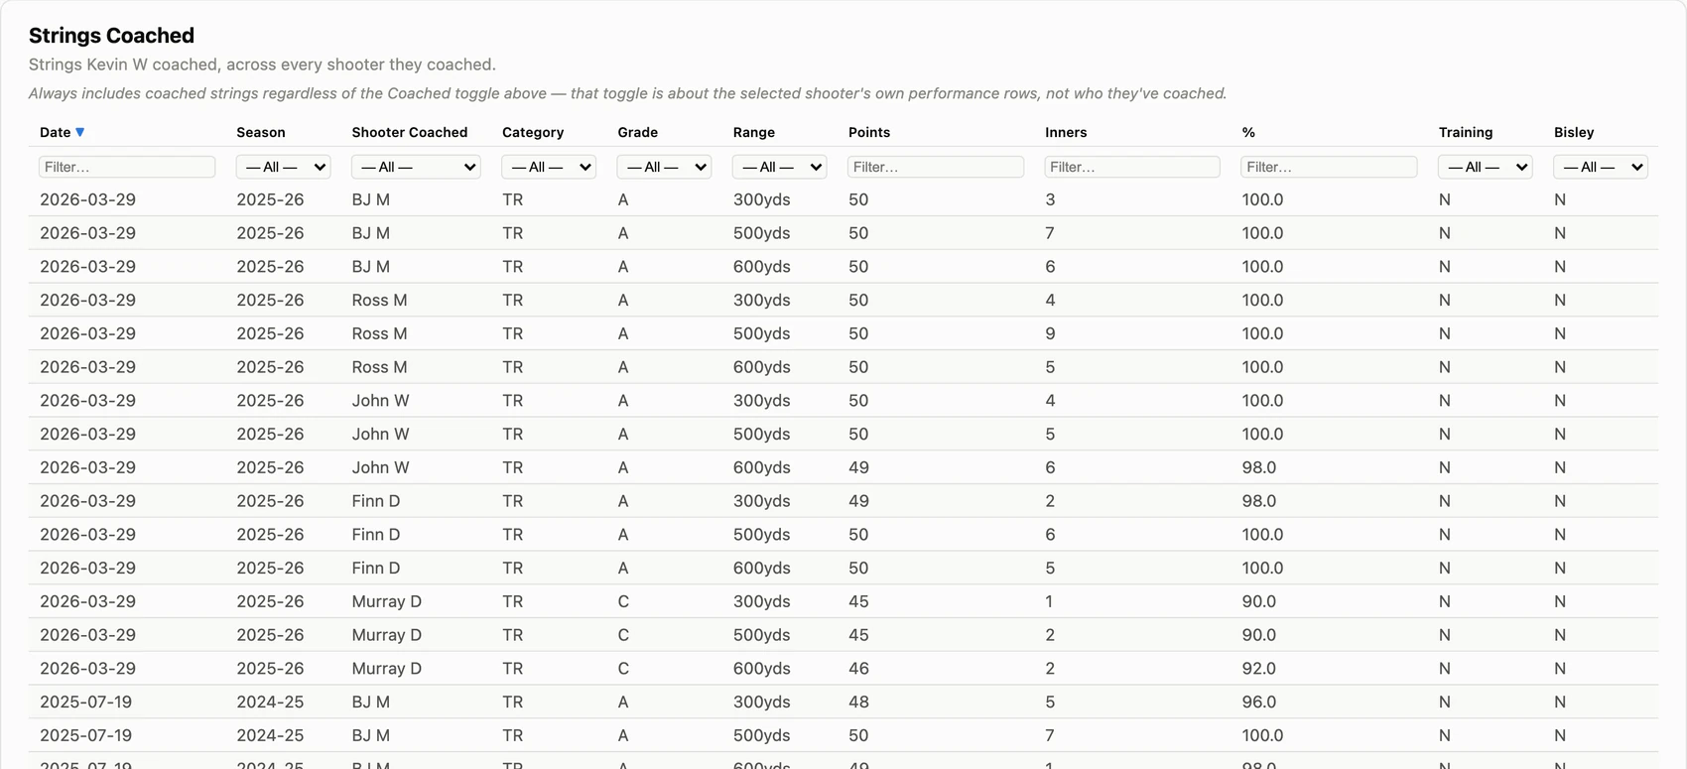The height and width of the screenshot is (769, 1687).
Task: Sort by the Training column header
Action: click(x=1466, y=132)
